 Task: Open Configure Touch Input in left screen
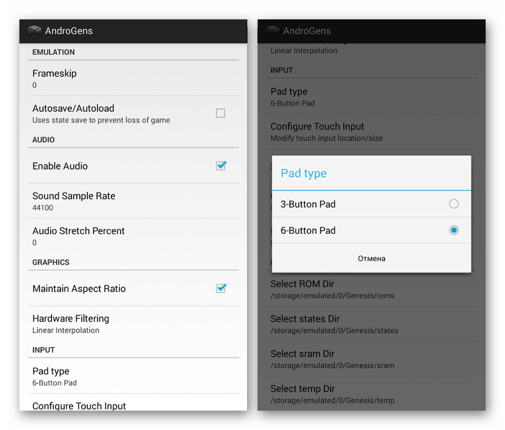click(x=133, y=403)
